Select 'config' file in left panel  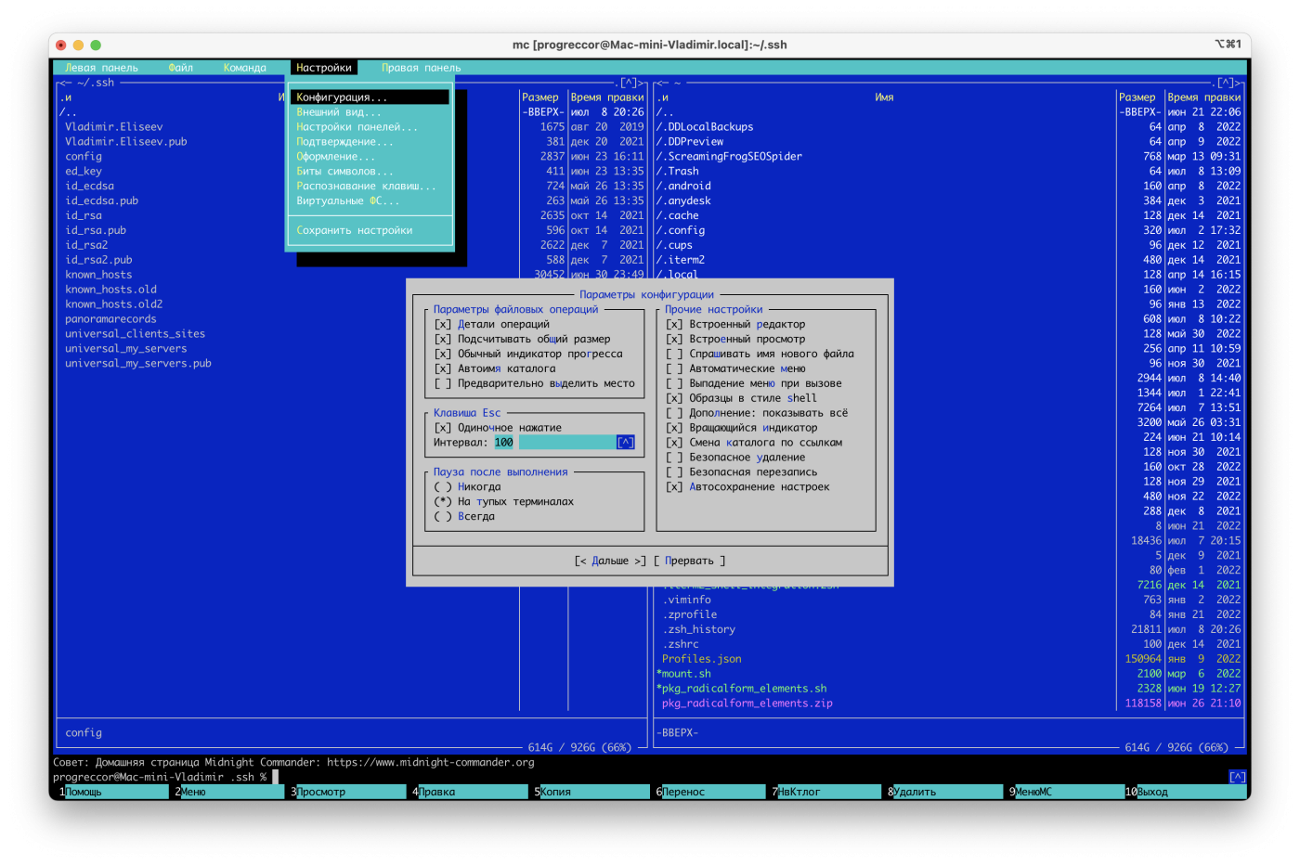coord(84,157)
